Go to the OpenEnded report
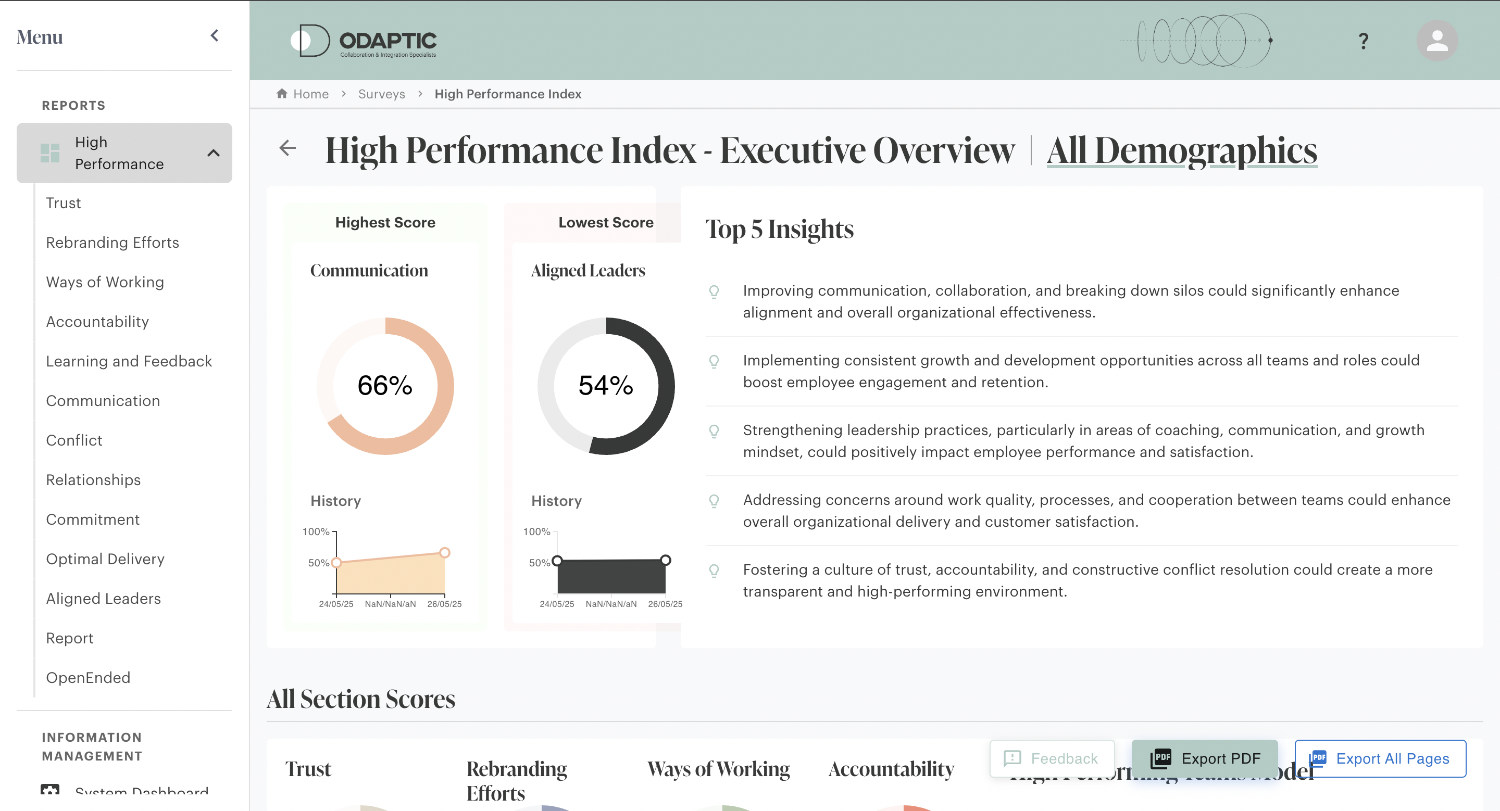This screenshot has height=811, width=1500. (x=88, y=678)
